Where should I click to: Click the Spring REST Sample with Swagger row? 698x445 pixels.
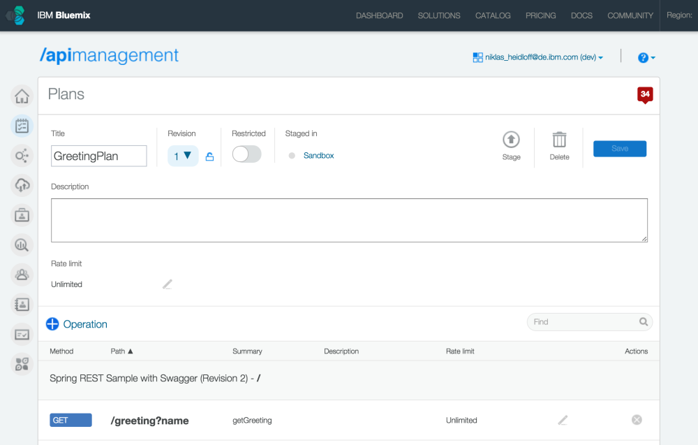pos(348,379)
